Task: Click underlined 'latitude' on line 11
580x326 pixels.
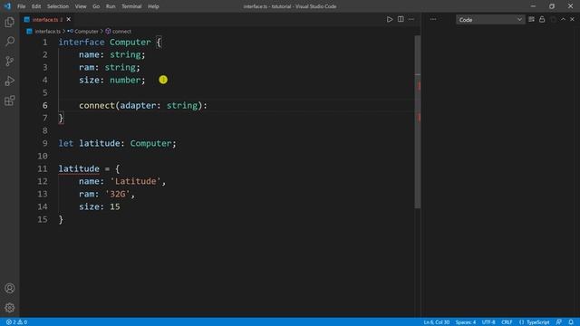Action: (79, 169)
